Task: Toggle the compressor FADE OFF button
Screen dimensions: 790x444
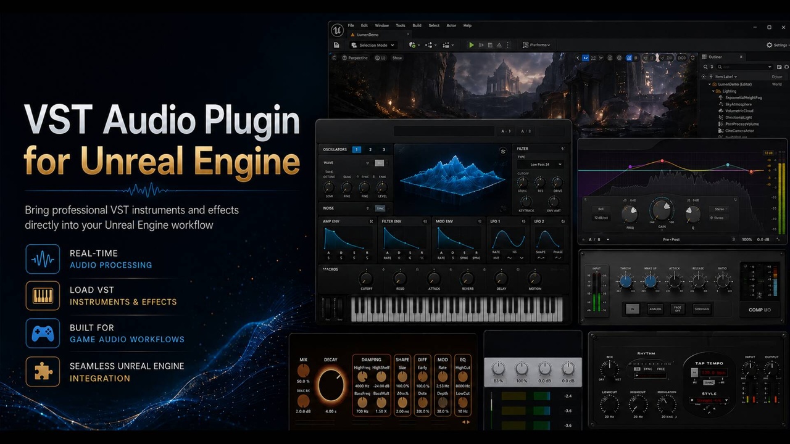Action: coord(678,310)
